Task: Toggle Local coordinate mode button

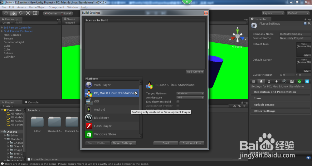Action: [66, 13]
